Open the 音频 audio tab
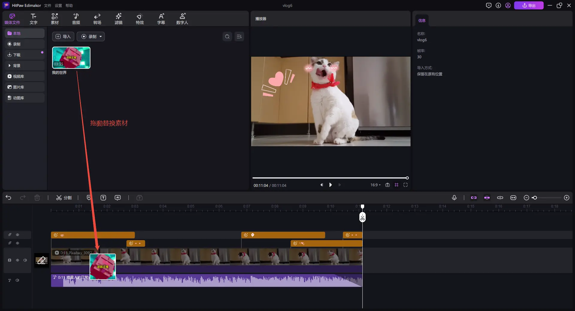Screen dimensions: 575x311 [x=76, y=19]
